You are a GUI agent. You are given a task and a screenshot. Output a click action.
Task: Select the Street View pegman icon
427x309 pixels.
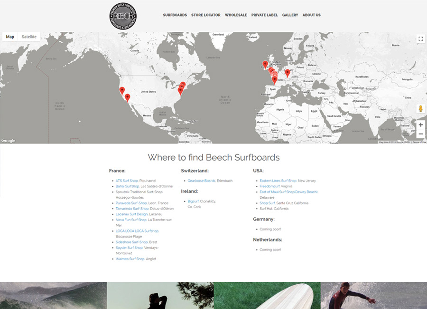click(x=420, y=109)
